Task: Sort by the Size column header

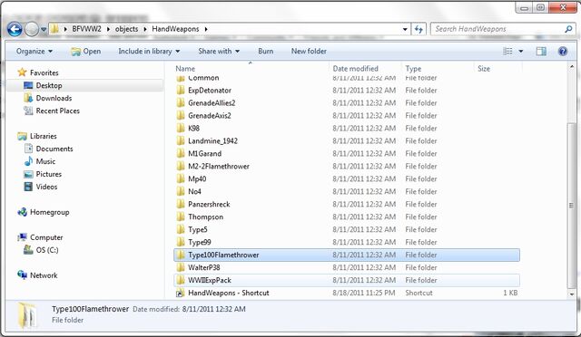Action: pyautogui.click(x=484, y=69)
